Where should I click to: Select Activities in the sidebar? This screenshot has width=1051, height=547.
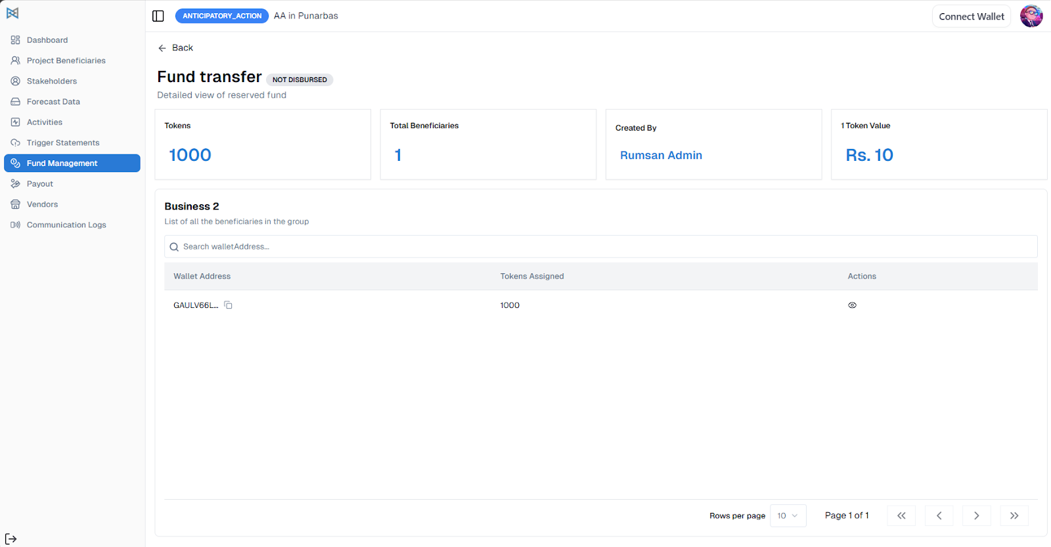tap(72, 122)
